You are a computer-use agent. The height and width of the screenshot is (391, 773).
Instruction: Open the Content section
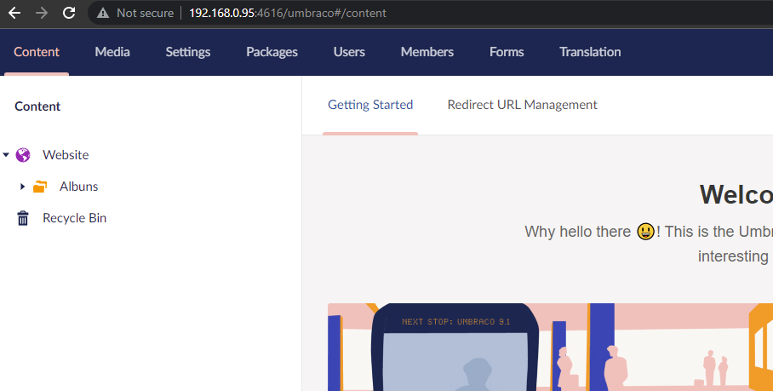coord(37,52)
